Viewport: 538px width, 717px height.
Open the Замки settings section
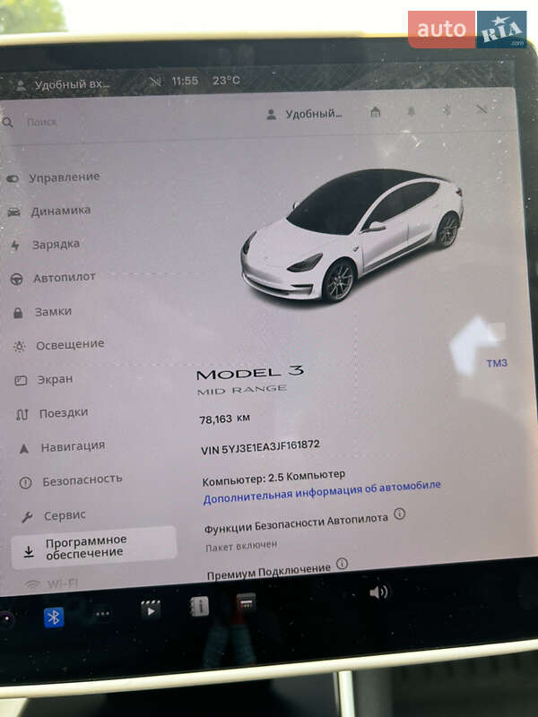pos(42,312)
